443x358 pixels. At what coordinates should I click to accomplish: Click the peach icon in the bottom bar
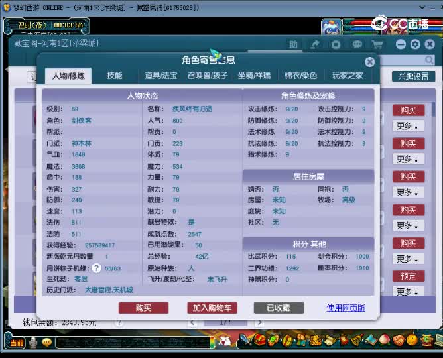(385, 339)
